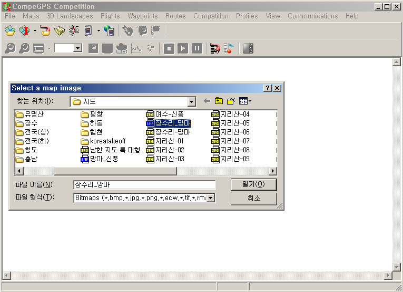The height and width of the screenshot is (292, 403).
Task: Click the create new folder icon
Action: 231,101
